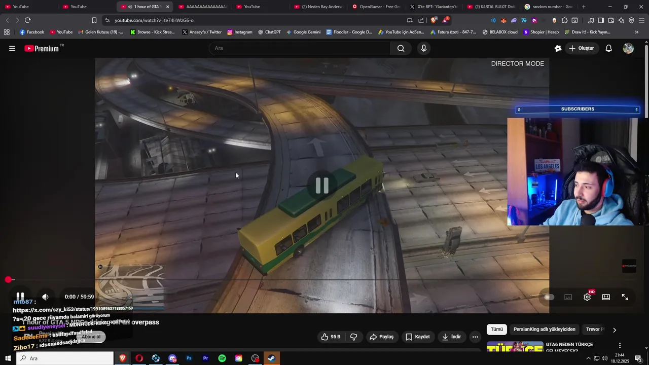This screenshot has height=365, width=649.
Task: Open Photoshop from the taskbar
Action: coord(189,358)
